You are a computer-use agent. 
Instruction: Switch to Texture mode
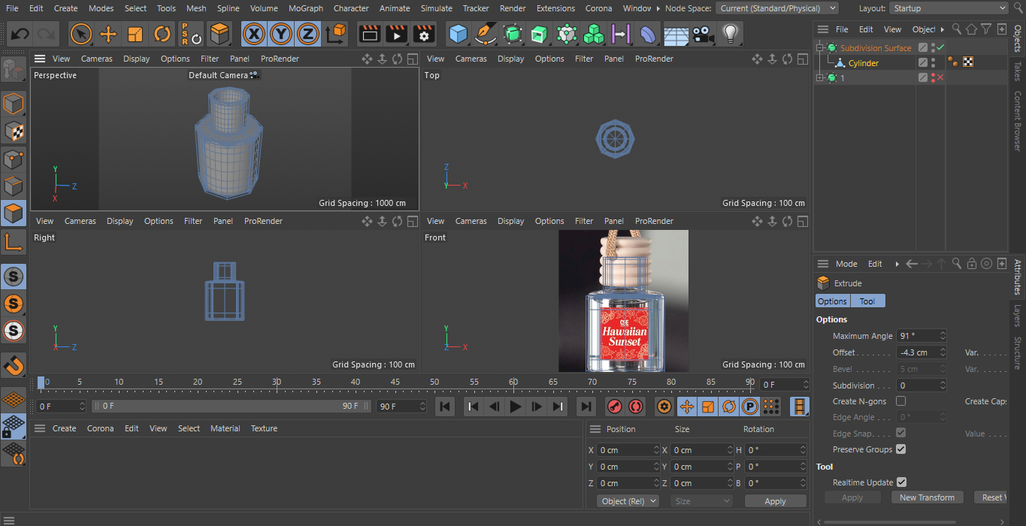pyautogui.click(x=14, y=131)
